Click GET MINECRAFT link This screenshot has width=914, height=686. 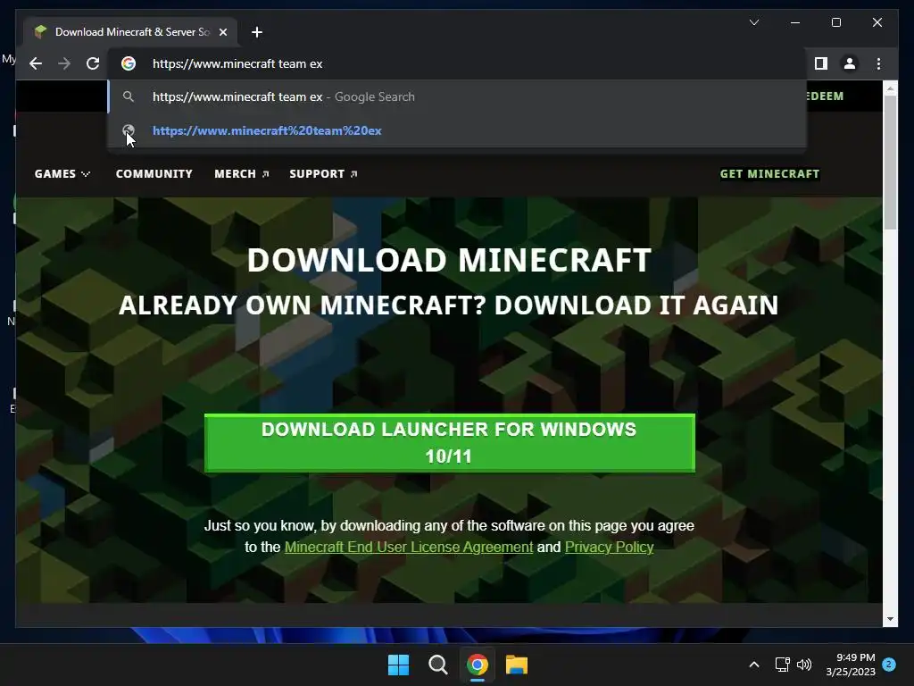[x=769, y=174]
